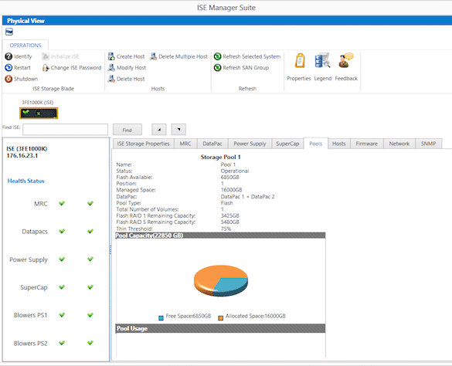The image size is (452, 366).
Task: Click the Modify Host icon
Action: click(111, 68)
